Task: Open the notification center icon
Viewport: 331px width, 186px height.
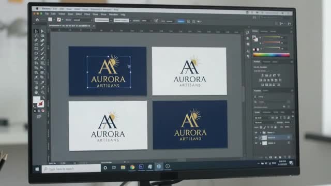Action: coord(291,163)
